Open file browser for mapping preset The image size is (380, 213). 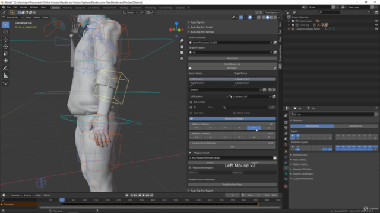275,158
